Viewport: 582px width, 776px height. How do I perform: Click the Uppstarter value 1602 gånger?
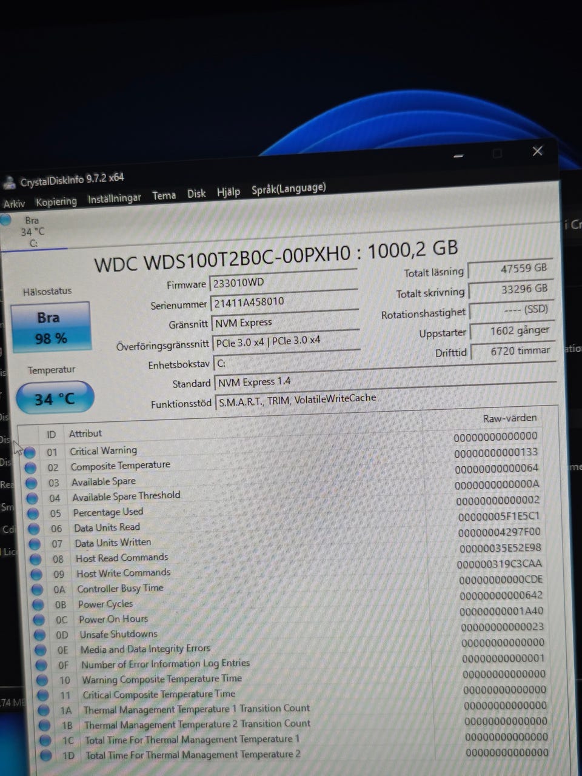tap(513, 330)
